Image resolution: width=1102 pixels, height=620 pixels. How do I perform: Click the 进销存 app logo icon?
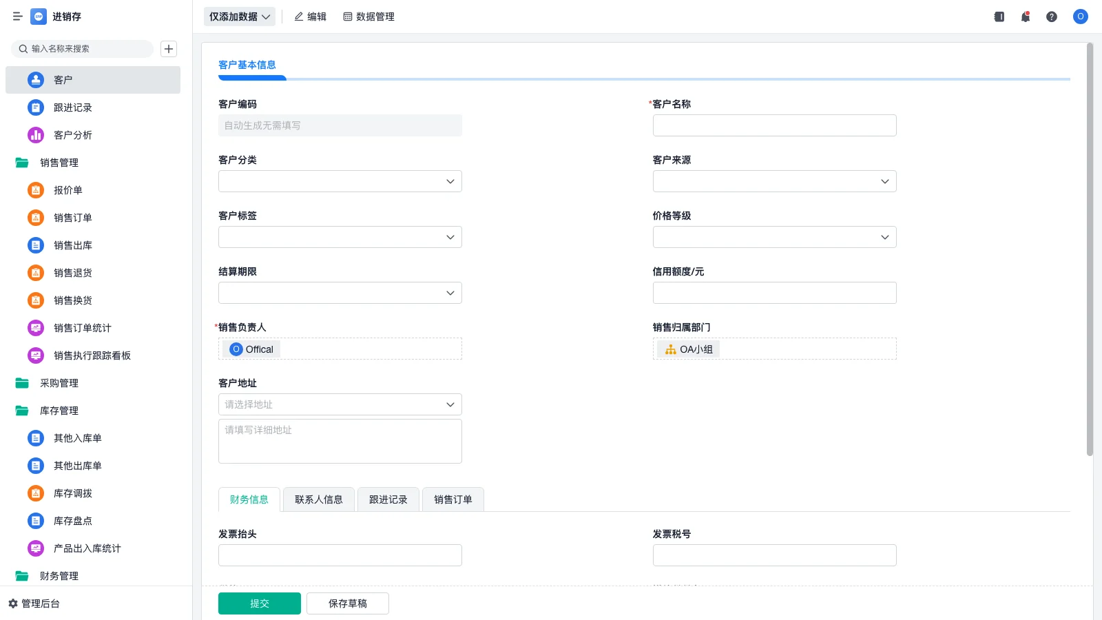(39, 17)
